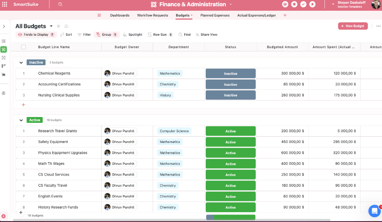Screen dimensions: 382x222
Task: Select the chart view icon in sidebar
Action: pos(4,75)
